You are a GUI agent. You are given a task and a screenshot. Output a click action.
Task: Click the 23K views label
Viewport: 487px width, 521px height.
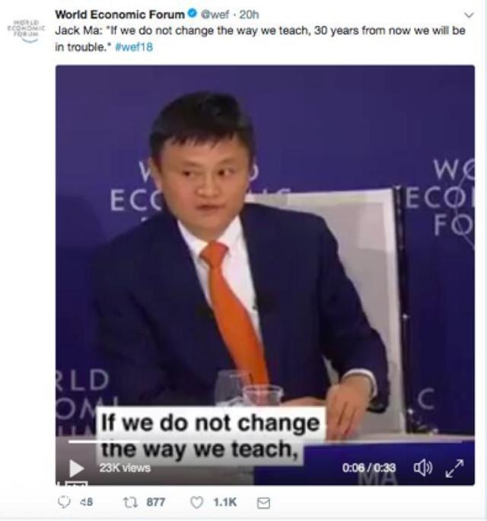[x=125, y=468]
